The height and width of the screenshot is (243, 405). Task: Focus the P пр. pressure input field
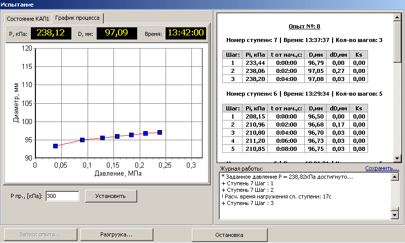coord(62,195)
